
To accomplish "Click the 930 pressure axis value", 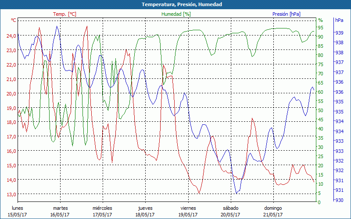I will 339,200.
